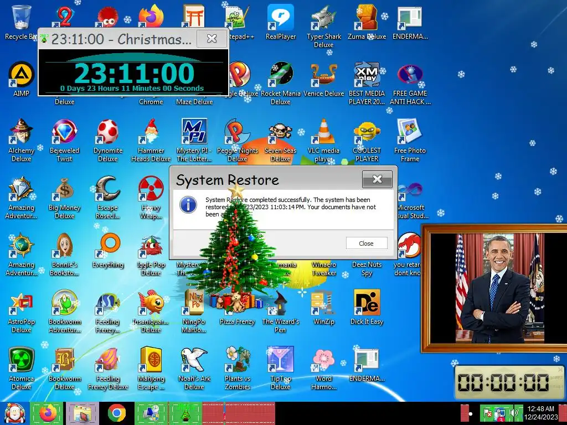This screenshot has width=567, height=425.
Task: Select Hammer Heads Deluxe icon
Action: 151,140
